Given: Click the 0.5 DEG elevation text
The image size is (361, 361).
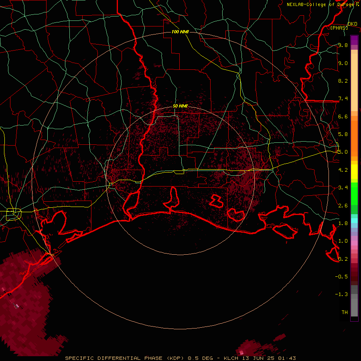Looking at the screenshot, I should point(200,358).
